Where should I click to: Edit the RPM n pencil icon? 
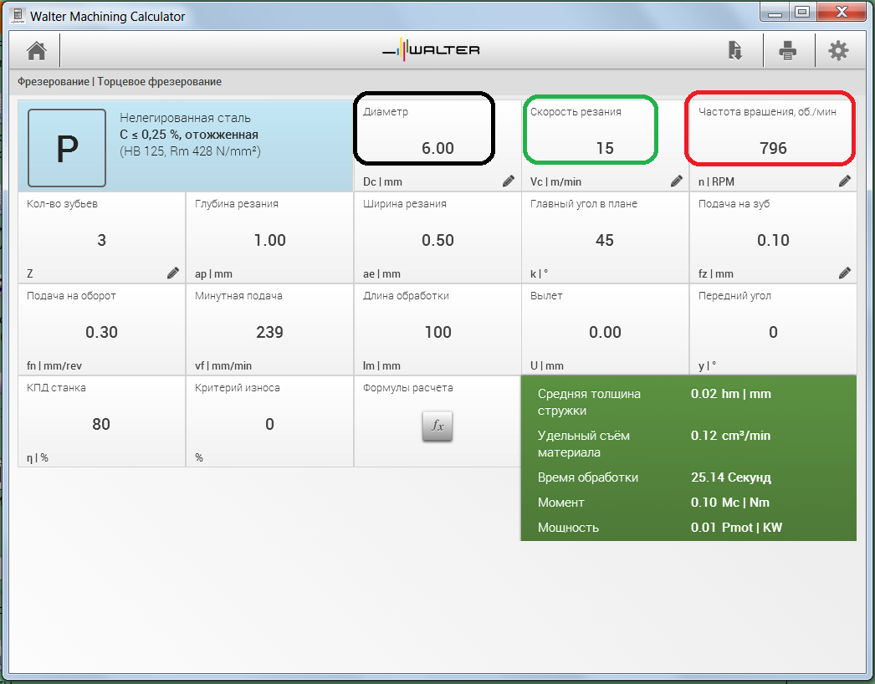845,181
